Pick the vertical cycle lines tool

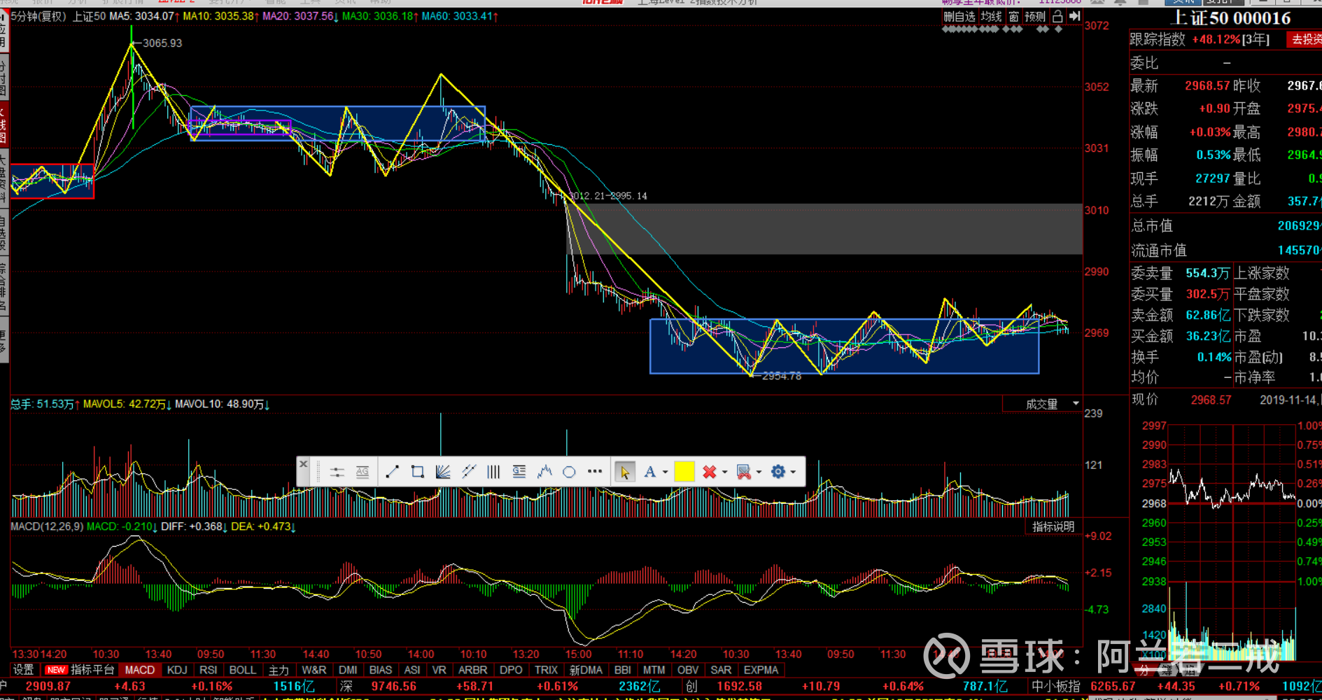click(x=493, y=472)
